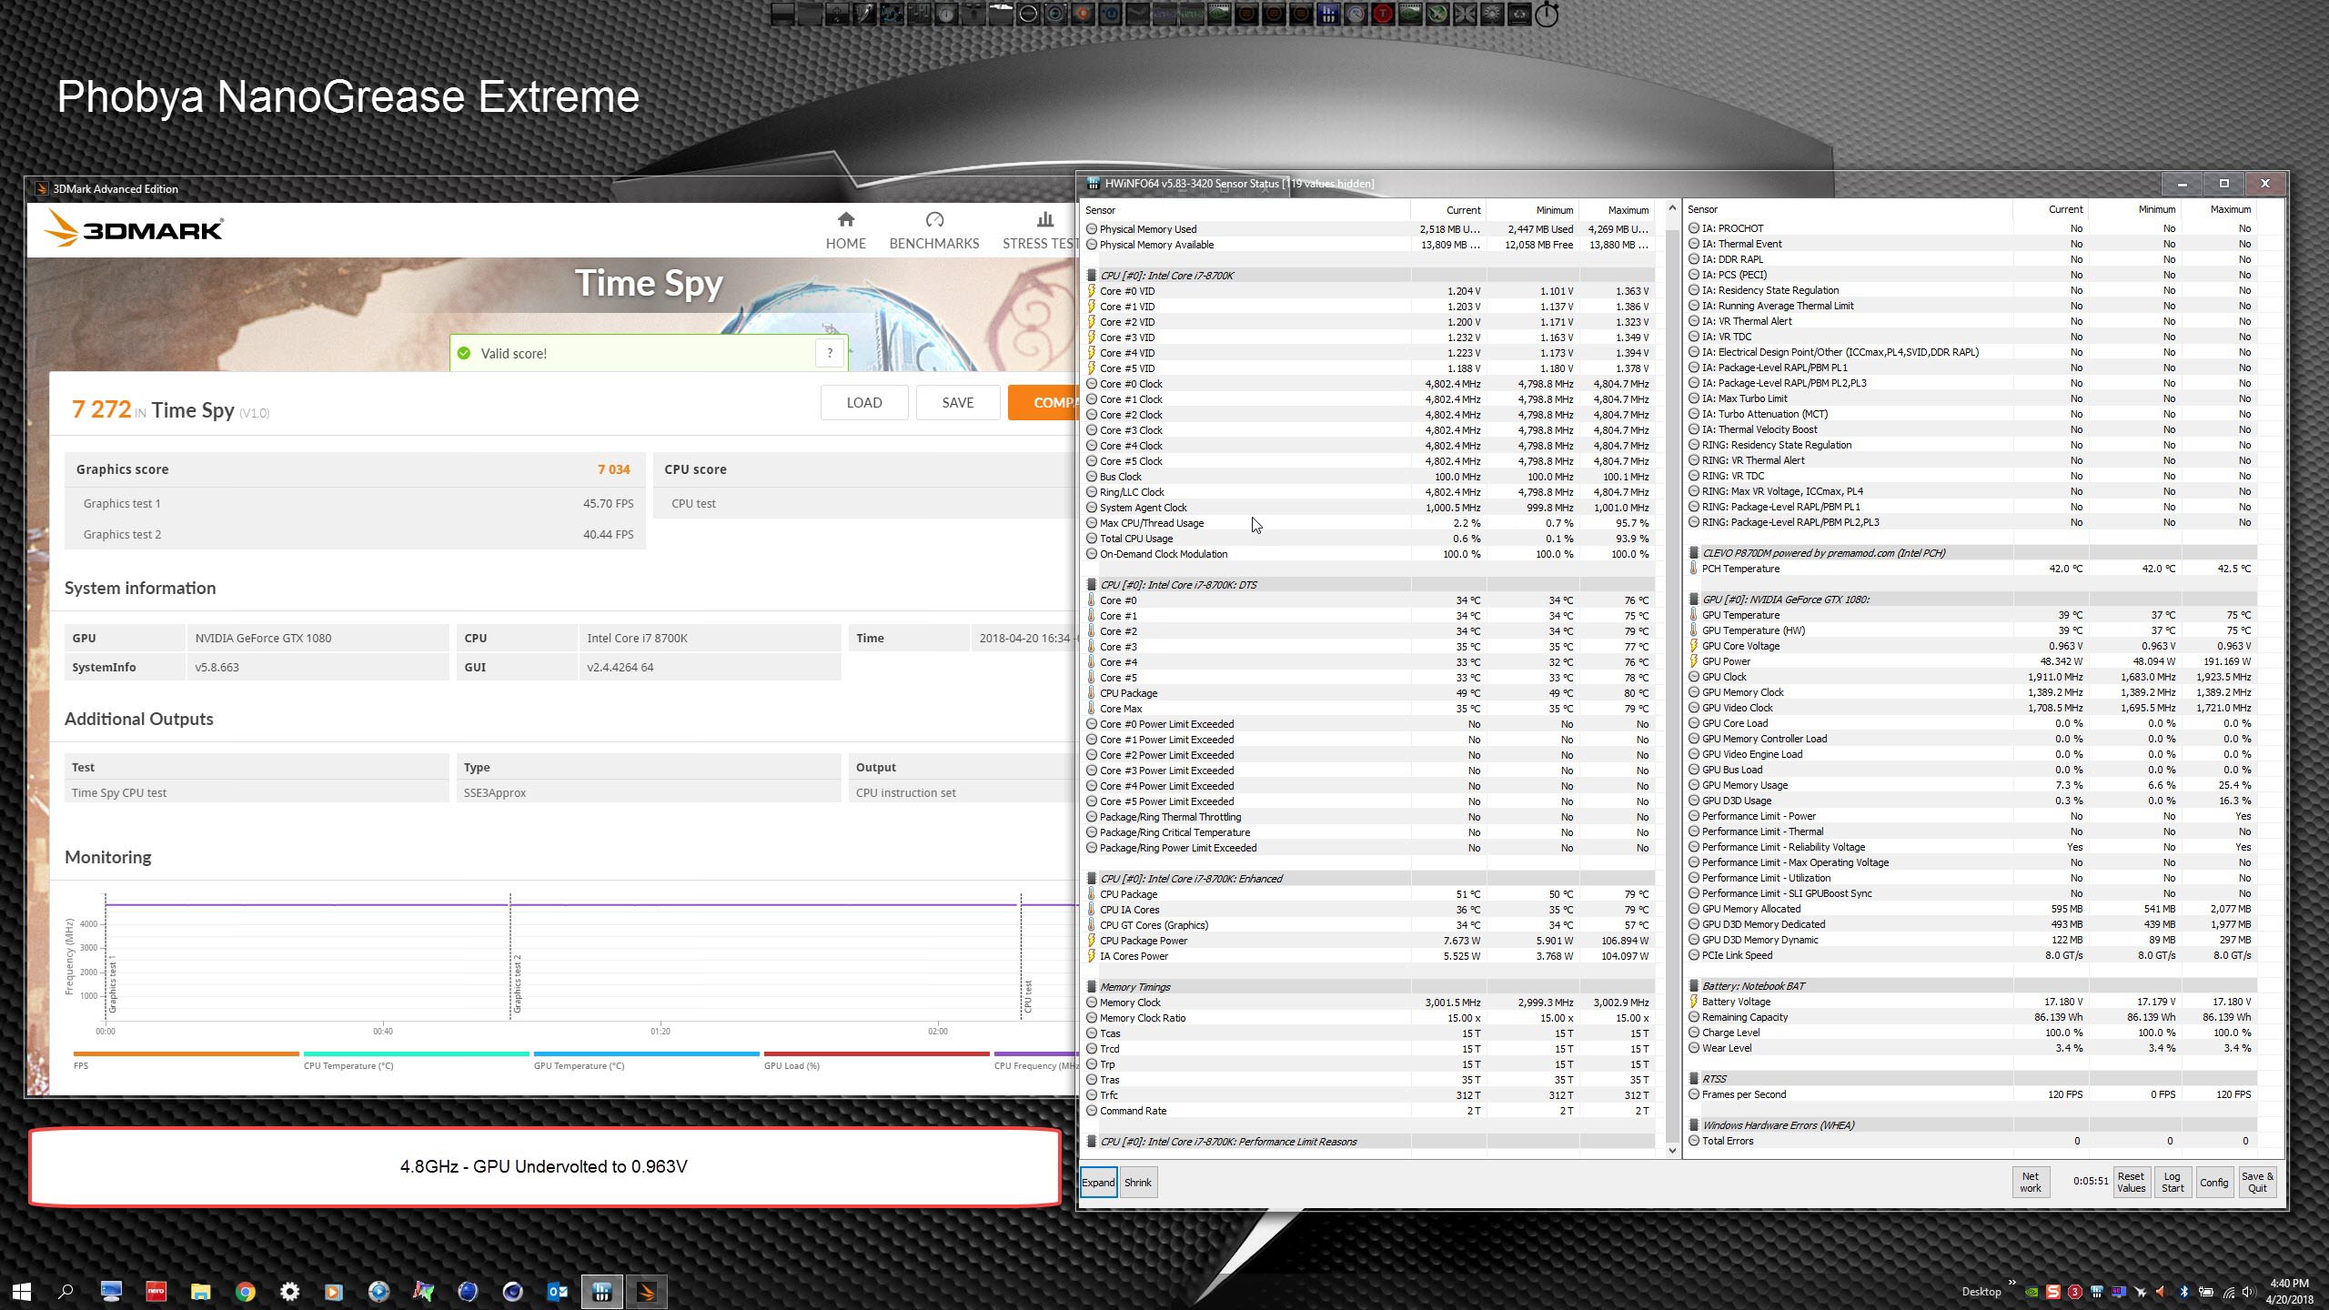Image resolution: width=2329 pixels, height=1310 pixels.
Task: Switch to the BENCHMARKS tab in 3DMark
Action: pos(934,231)
